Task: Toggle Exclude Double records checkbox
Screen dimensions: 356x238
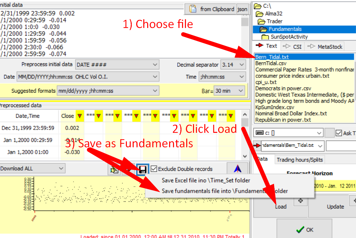Action: click(x=154, y=169)
